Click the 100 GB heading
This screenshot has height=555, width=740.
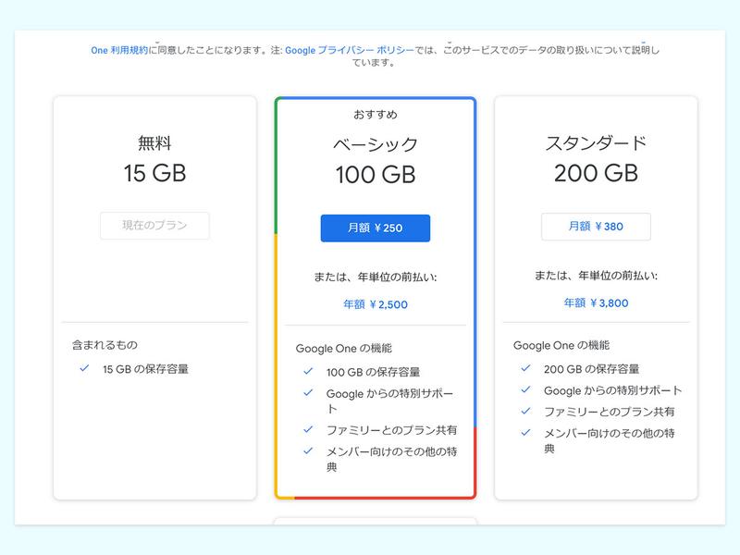tap(376, 175)
